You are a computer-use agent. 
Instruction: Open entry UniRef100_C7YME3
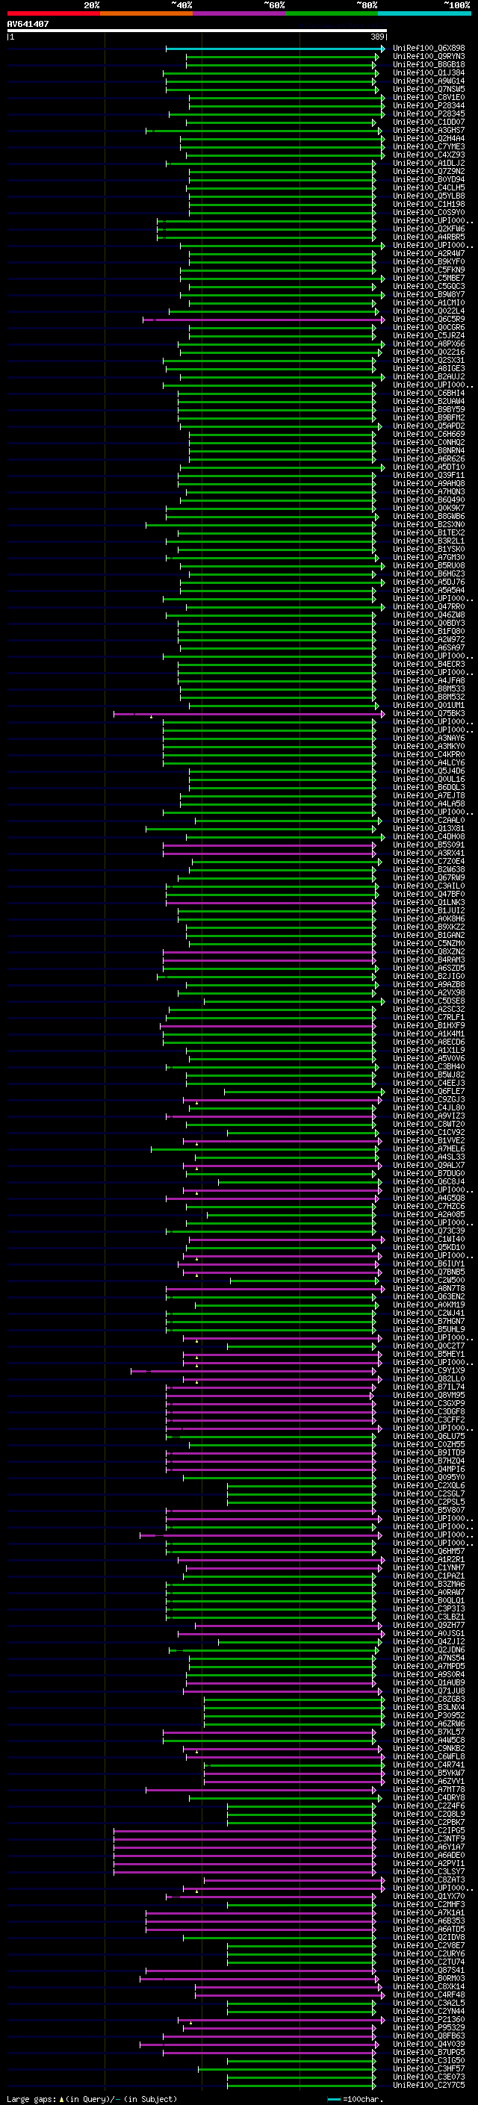click(x=429, y=146)
